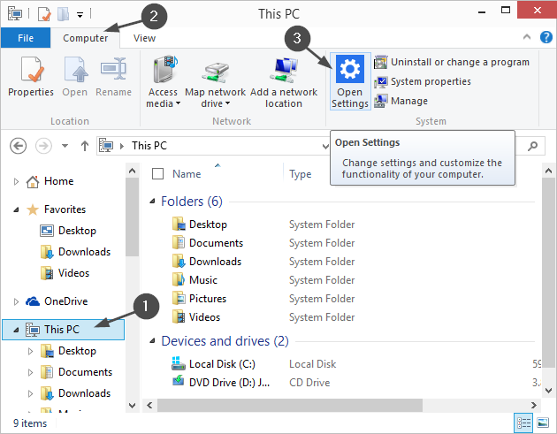Click the Properties ribbon button
Image resolution: width=557 pixels, height=434 pixels.
pyautogui.click(x=31, y=77)
